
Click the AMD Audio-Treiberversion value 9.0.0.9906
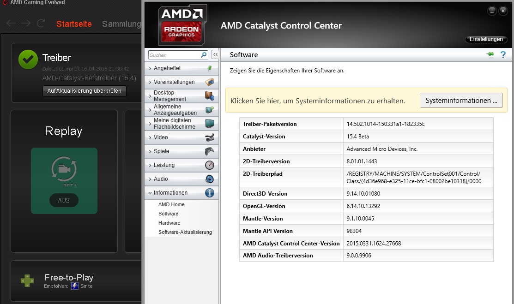coord(359,256)
